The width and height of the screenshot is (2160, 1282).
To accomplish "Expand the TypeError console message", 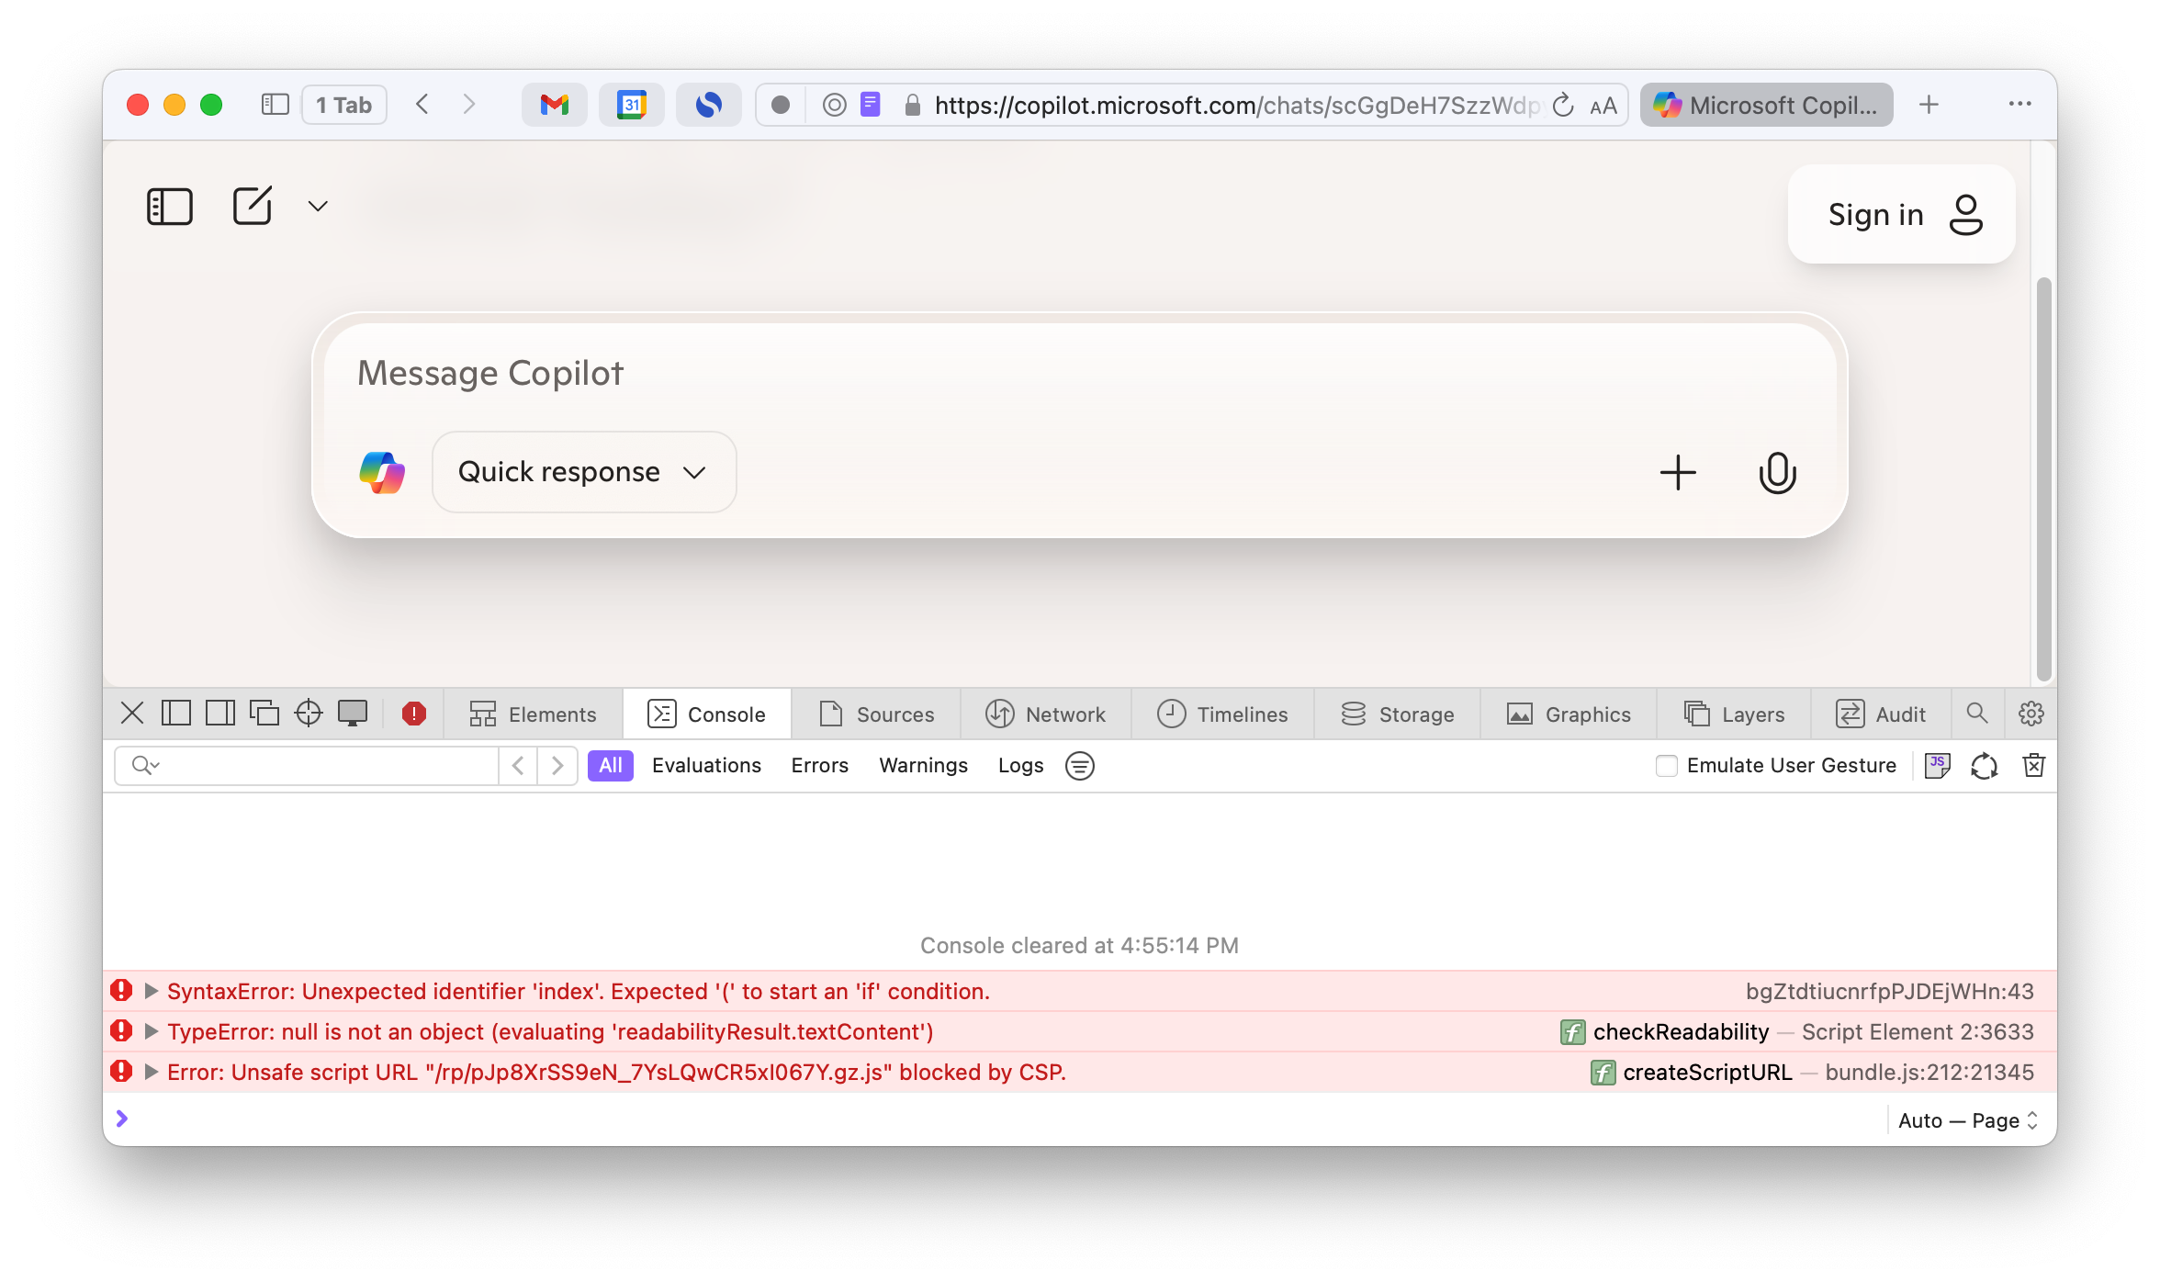I will [152, 1031].
